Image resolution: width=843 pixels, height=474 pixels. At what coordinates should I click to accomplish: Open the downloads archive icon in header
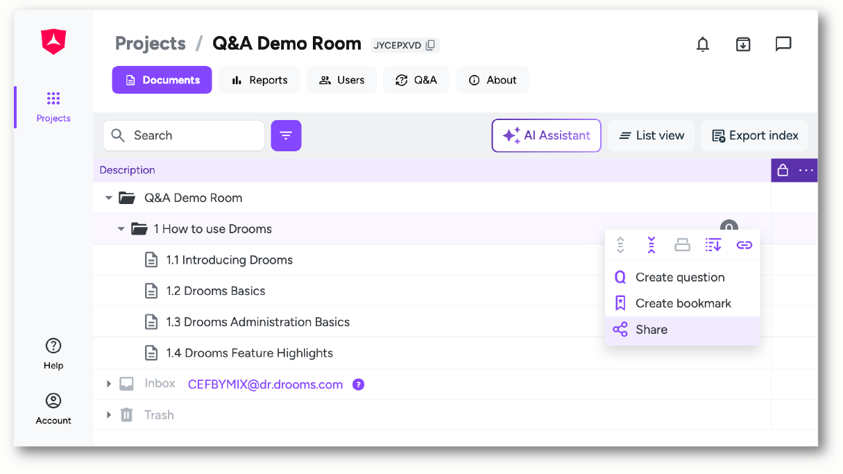coord(743,44)
